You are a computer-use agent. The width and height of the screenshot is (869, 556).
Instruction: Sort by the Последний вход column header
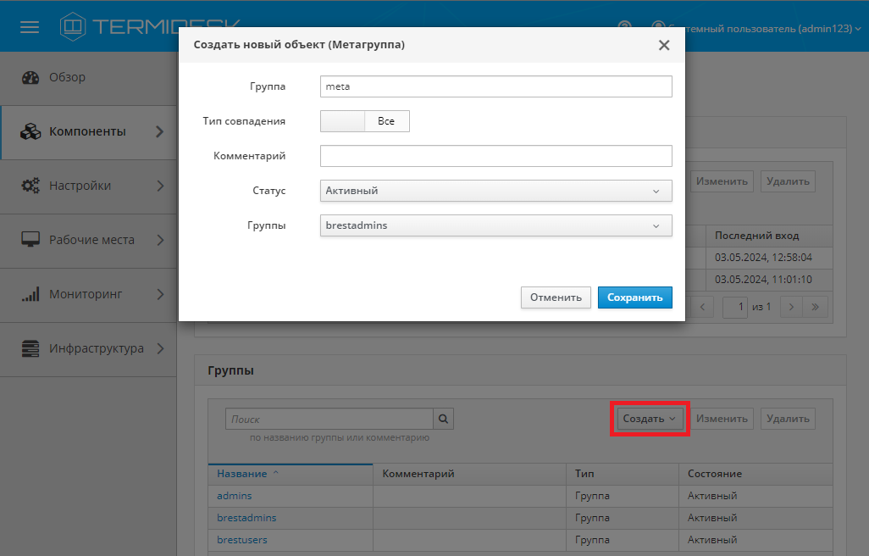pyautogui.click(x=769, y=236)
